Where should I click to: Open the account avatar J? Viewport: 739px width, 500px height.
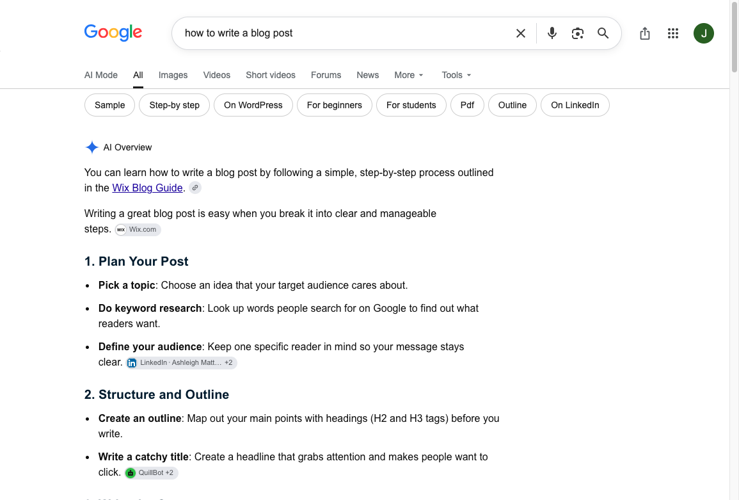704,33
